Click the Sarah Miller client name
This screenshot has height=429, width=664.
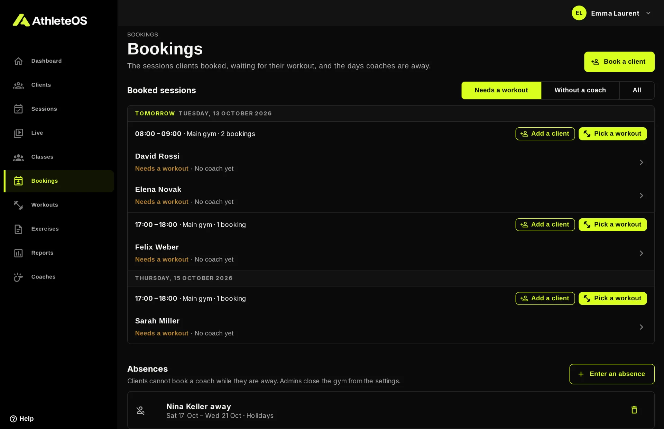coord(157,321)
